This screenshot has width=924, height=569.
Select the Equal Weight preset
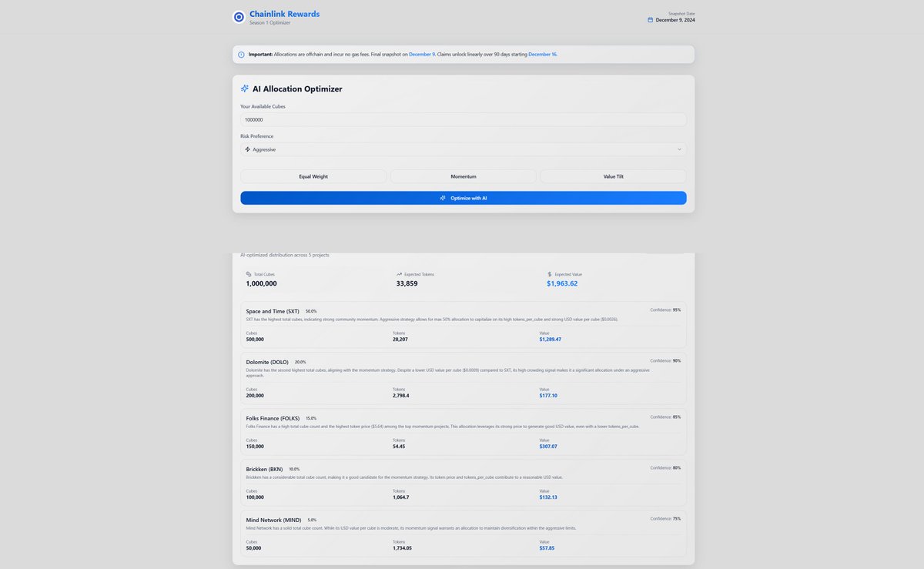click(x=313, y=176)
